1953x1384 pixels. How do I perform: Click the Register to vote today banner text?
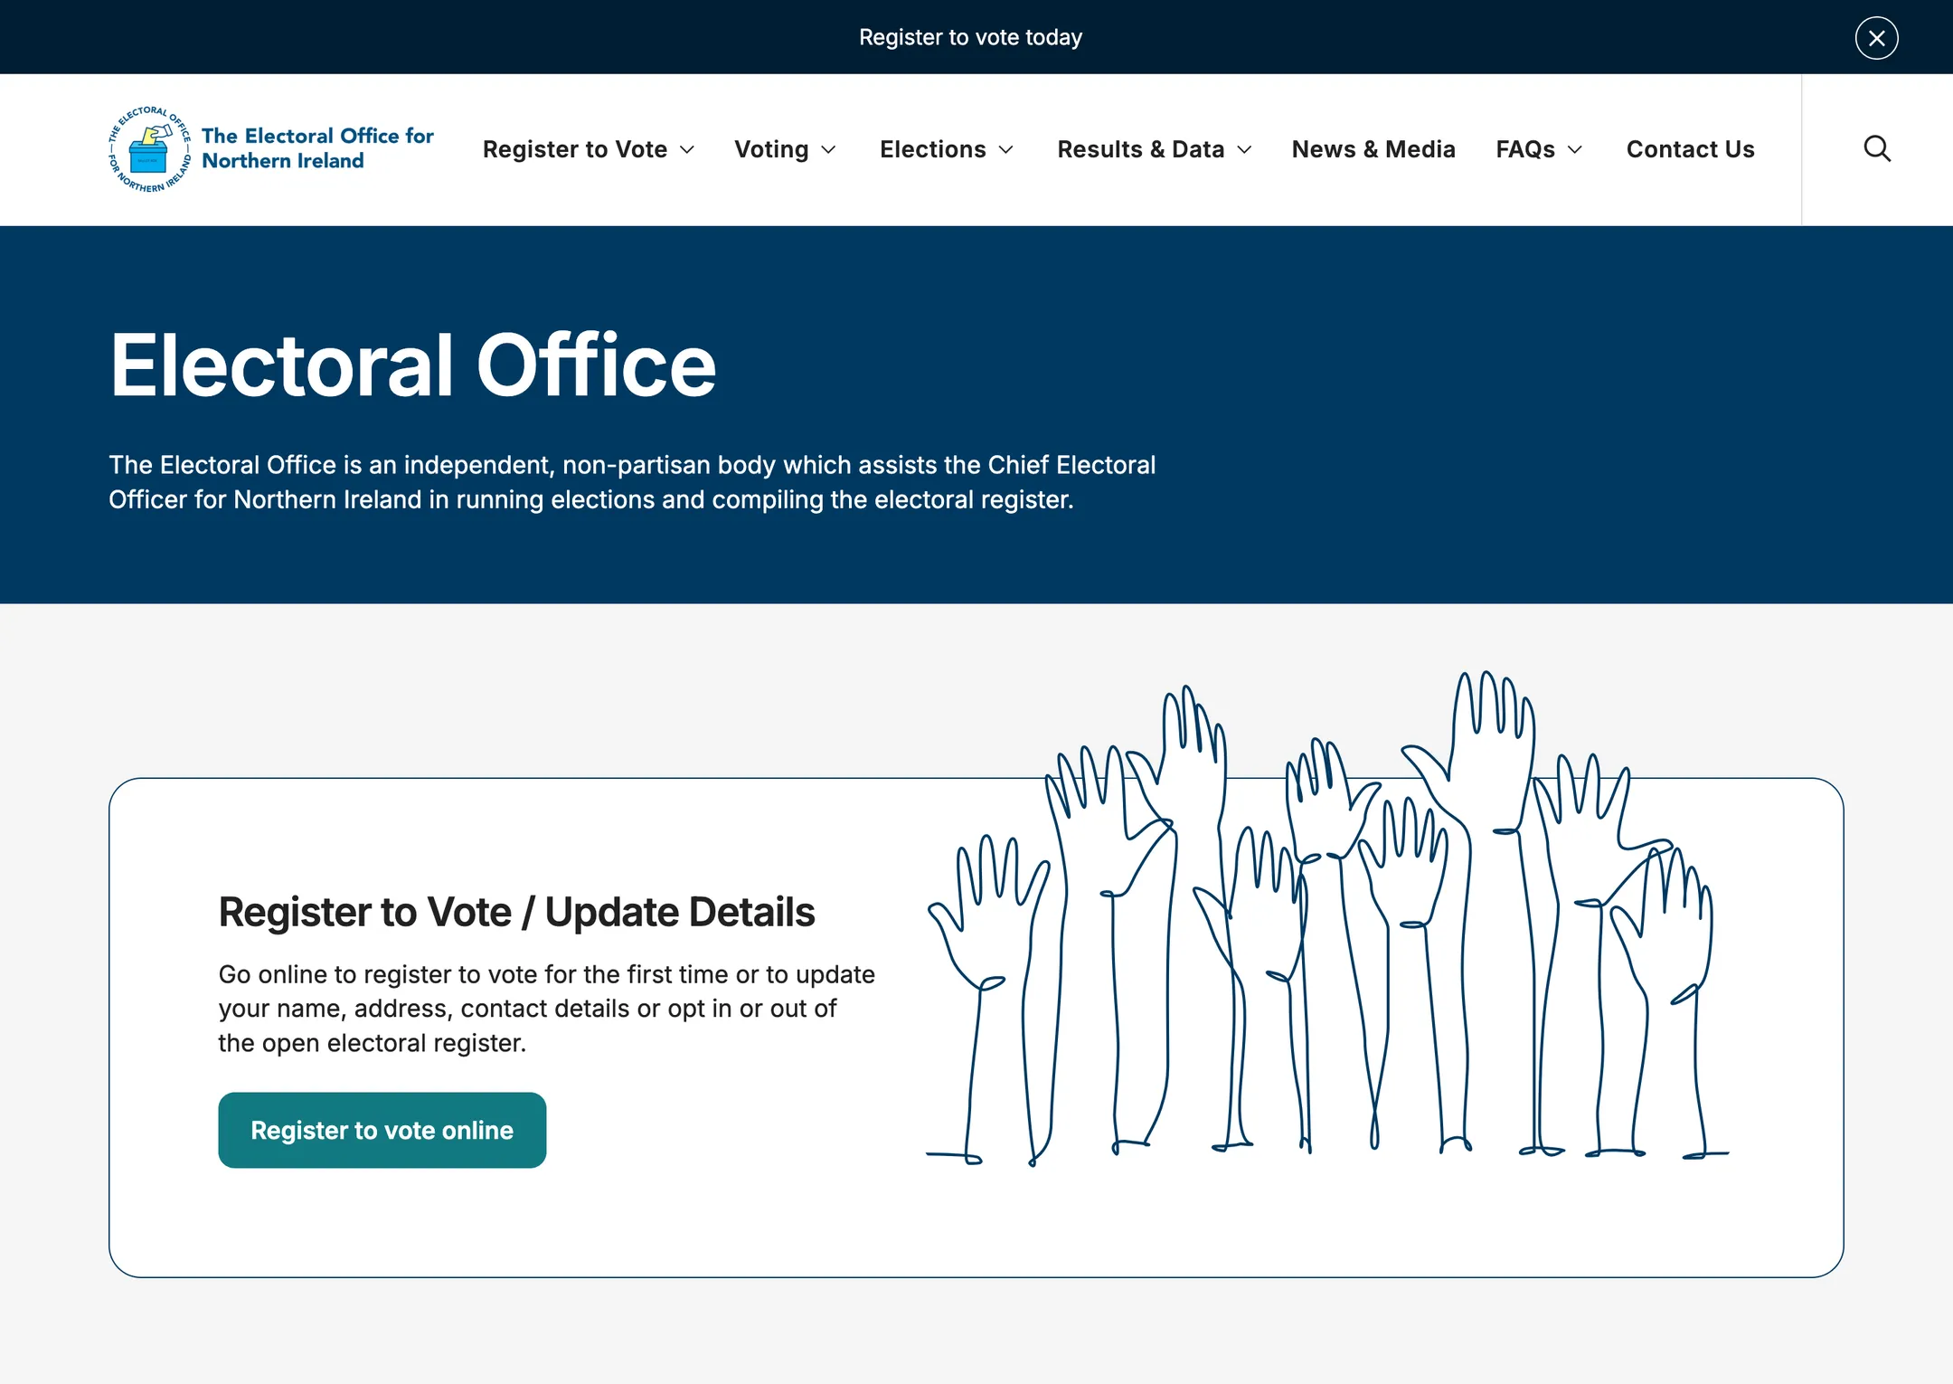[x=970, y=37]
